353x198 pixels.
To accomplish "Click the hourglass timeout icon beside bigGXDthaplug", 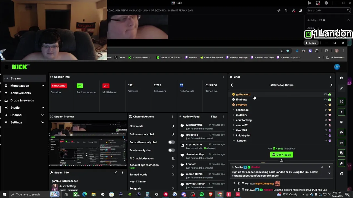I will tap(239, 183).
